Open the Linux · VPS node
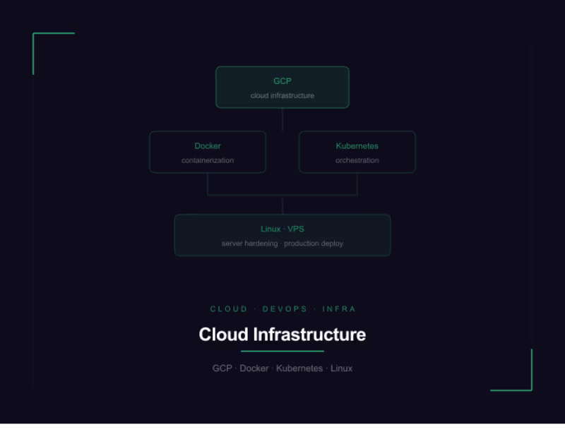The height and width of the screenshot is (432, 565). [x=282, y=234]
